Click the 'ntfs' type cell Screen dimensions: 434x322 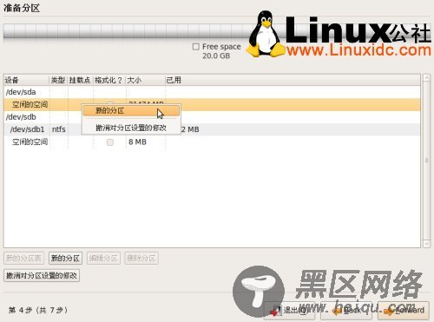[x=59, y=129]
